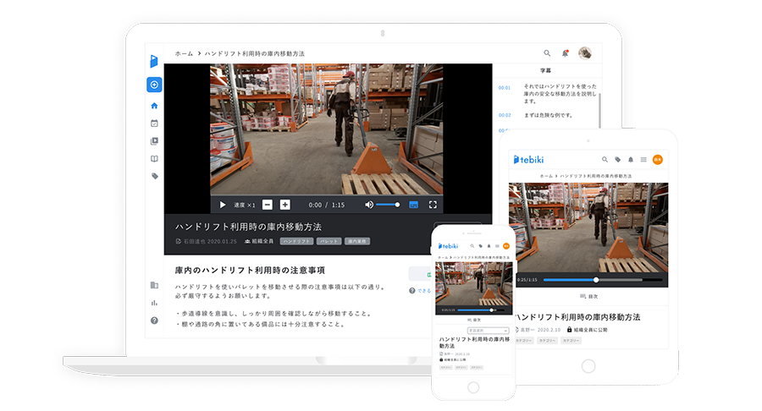Open the calendar checklist icon in laptop sidebar
The width and height of the screenshot is (762, 411).
pos(154,123)
